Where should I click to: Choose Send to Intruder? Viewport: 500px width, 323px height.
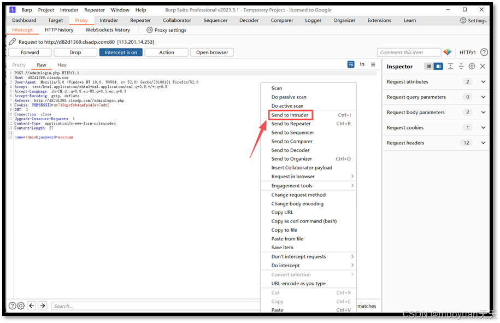pyautogui.click(x=308, y=115)
